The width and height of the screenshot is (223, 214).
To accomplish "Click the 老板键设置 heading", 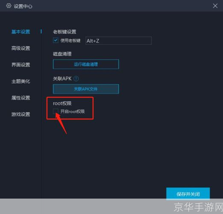I will tap(65, 32).
